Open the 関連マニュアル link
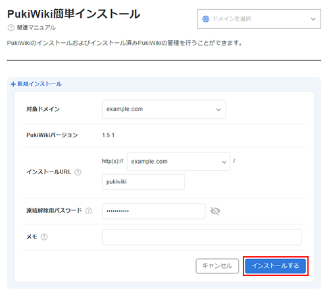Viewport: 329px width, 295px height. tap(36, 28)
